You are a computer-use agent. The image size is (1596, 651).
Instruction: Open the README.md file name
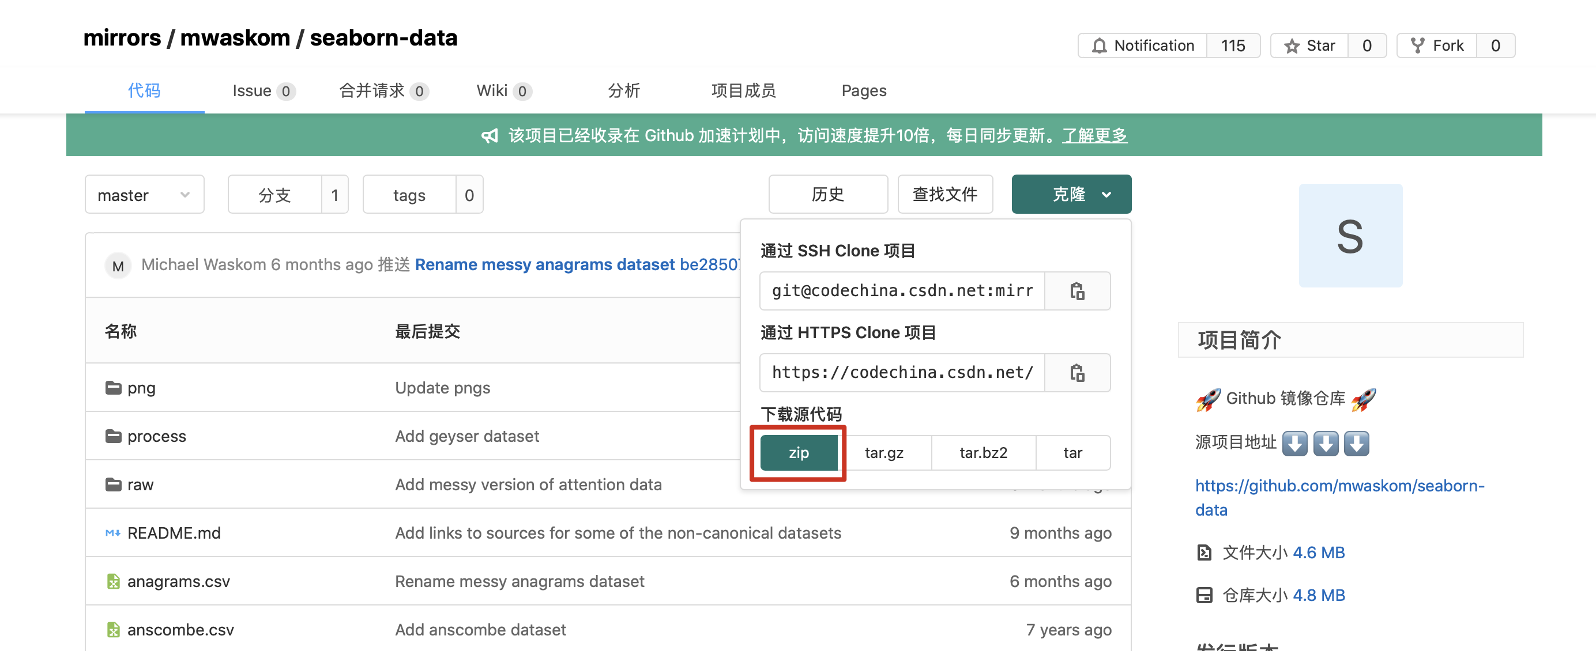(174, 533)
